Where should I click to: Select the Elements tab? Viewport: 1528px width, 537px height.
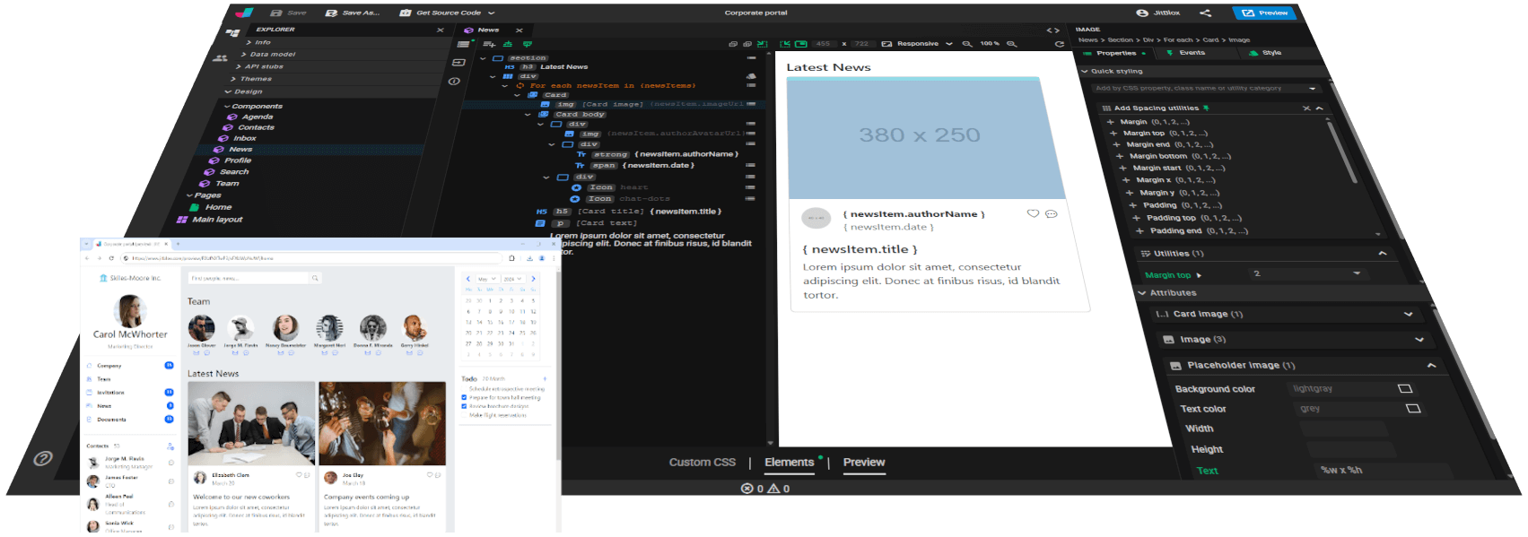790,463
